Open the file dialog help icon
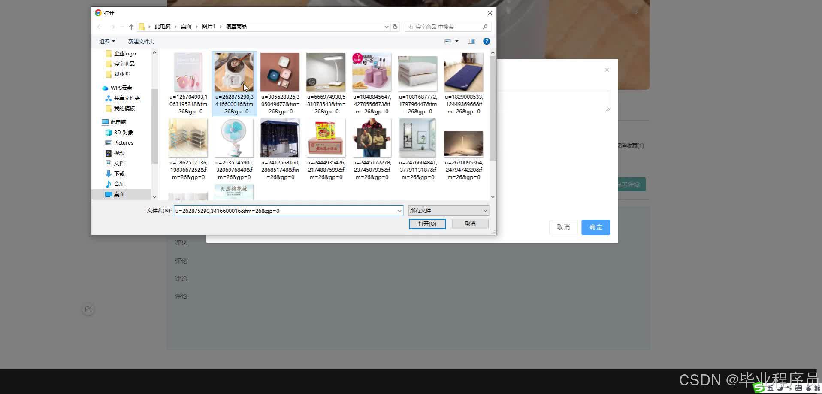 tap(487, 41)
